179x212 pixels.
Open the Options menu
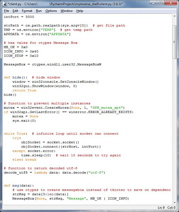[x=51, y=11]
